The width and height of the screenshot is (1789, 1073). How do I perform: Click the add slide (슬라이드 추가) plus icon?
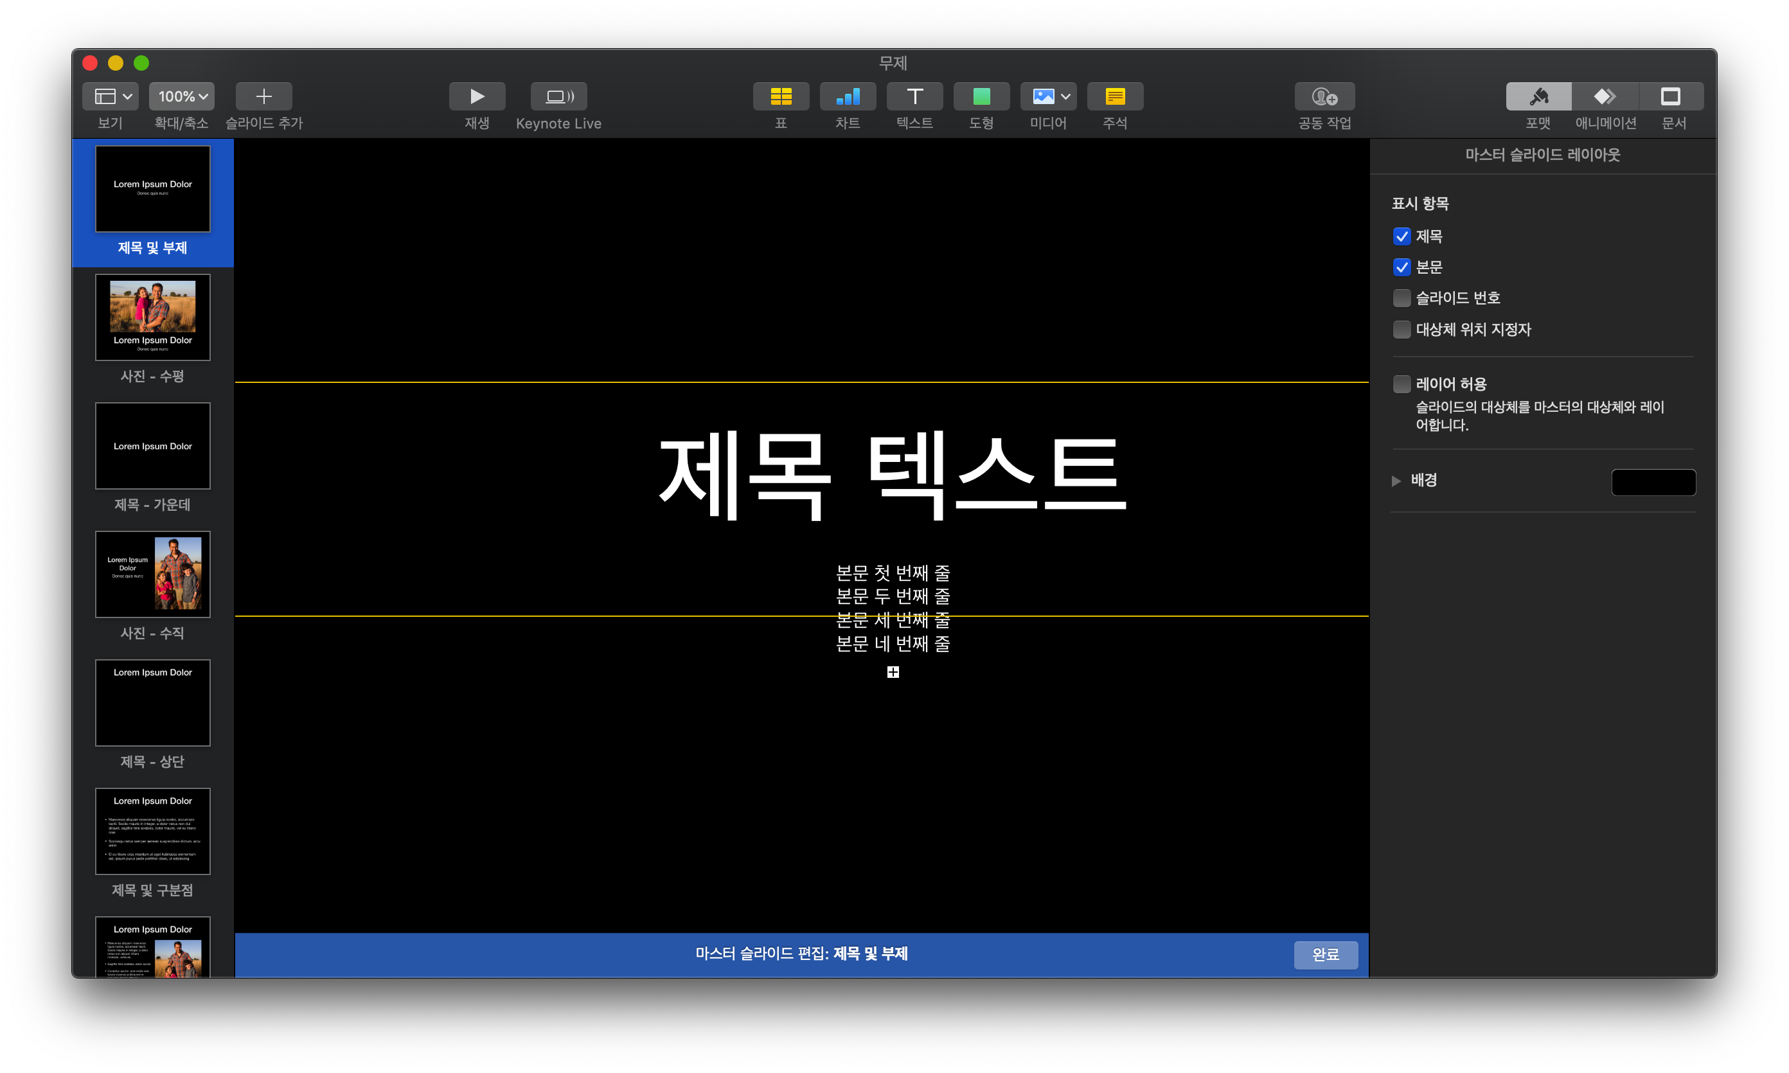click(264, 96)
